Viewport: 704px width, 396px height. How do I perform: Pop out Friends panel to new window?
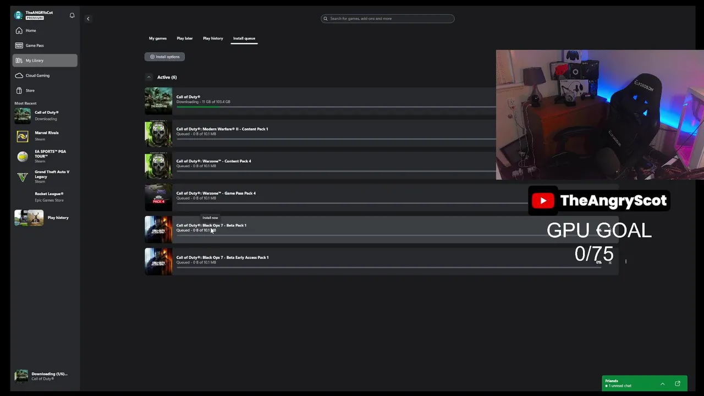point(678,384)
